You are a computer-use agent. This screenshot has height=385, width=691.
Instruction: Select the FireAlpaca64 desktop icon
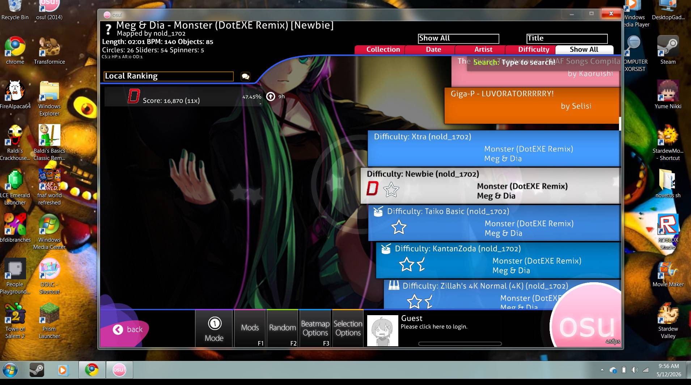point(15,95)
